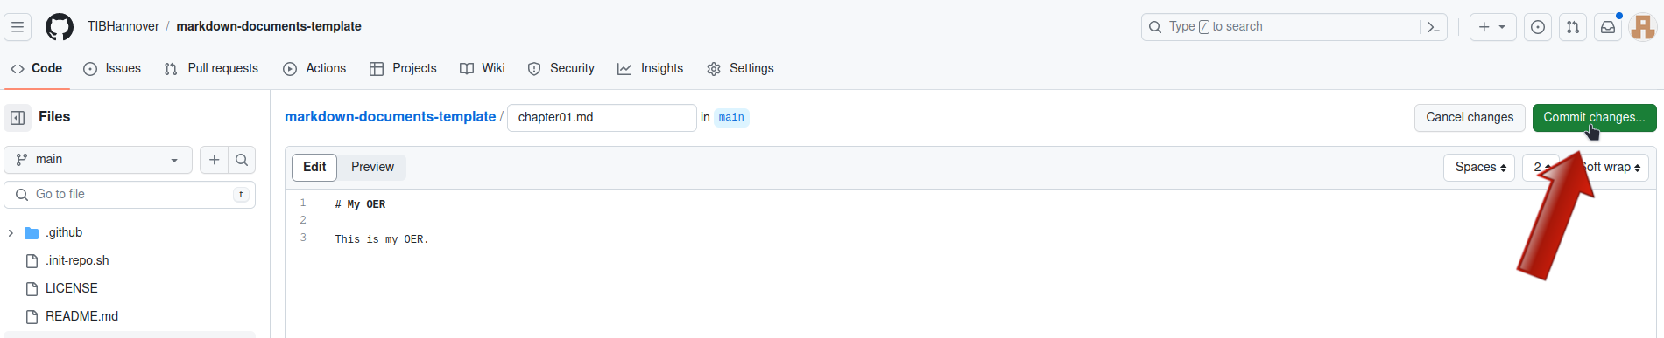This screenshot has width=1664, height=338.
Task: Click the add file plus button
Action: tap(214, 160)
